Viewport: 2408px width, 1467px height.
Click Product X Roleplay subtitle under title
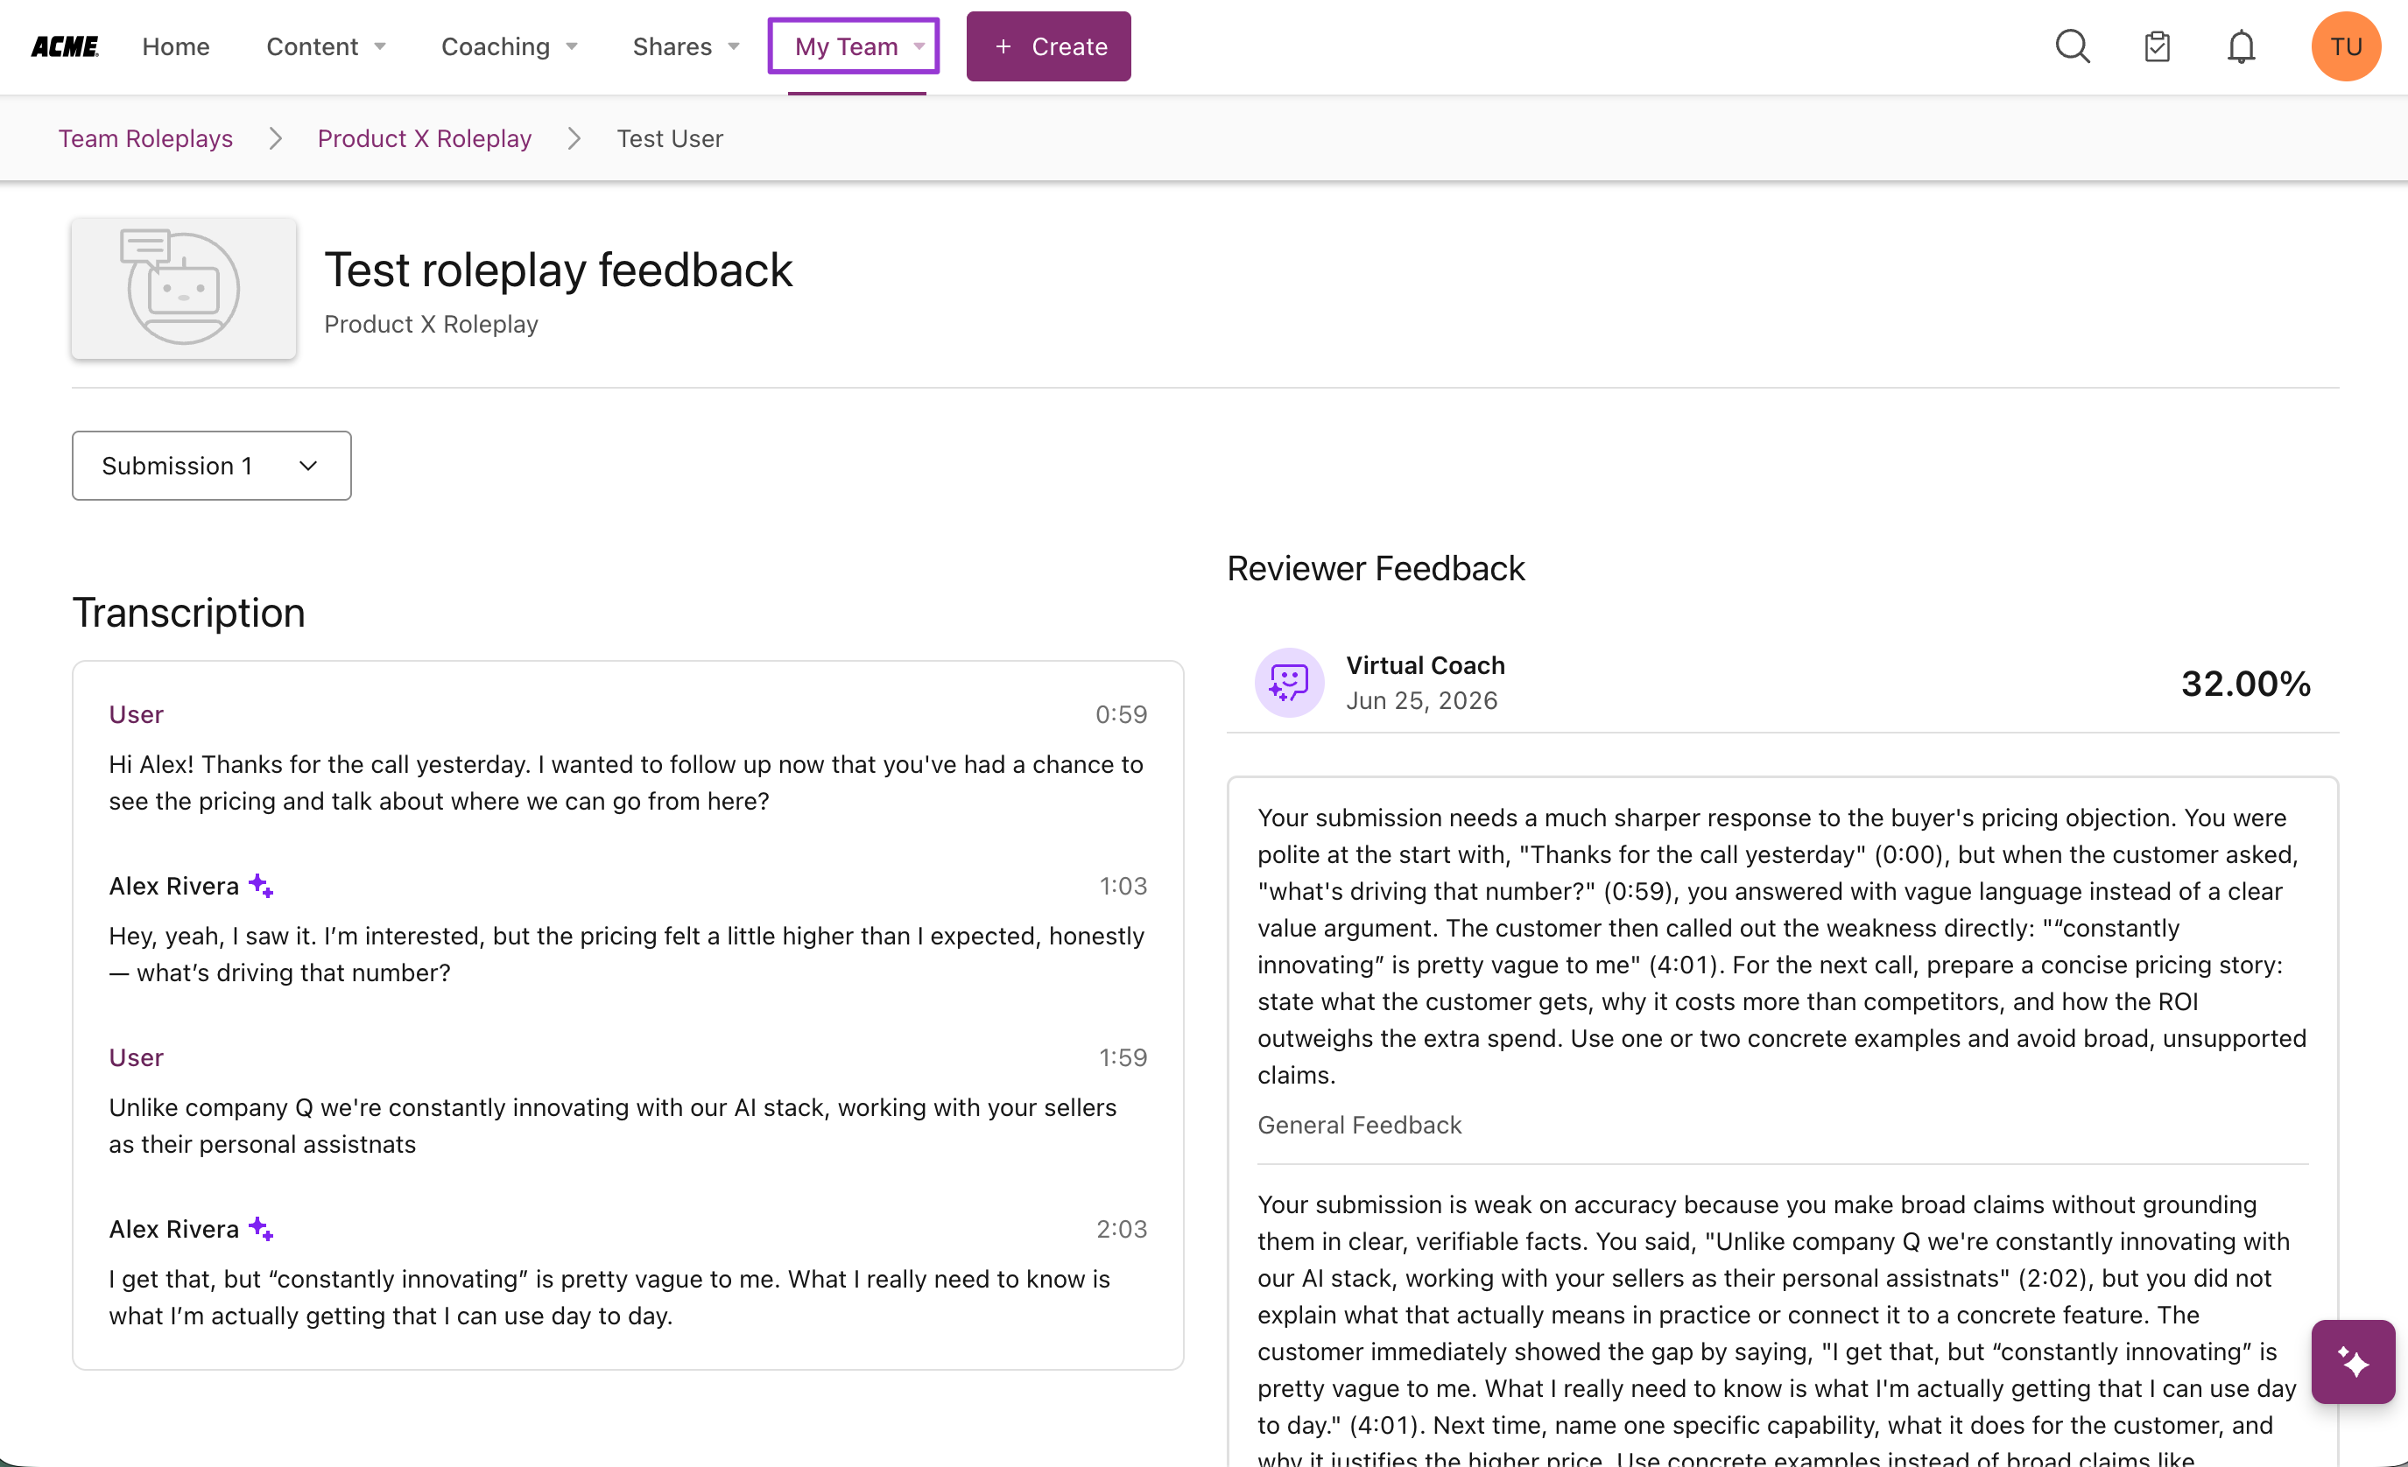pos(431,324)
